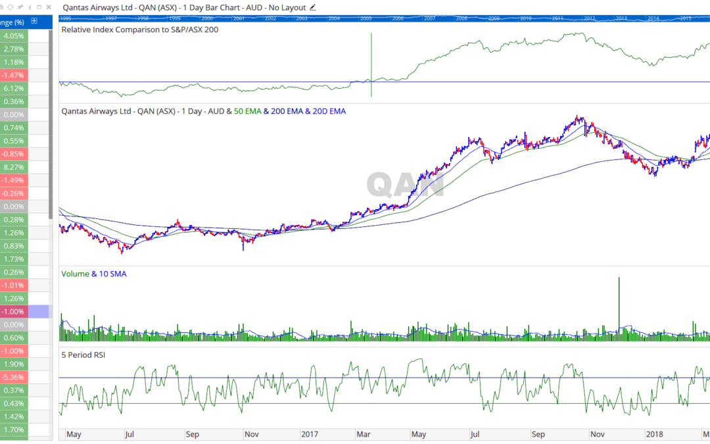The height and width of the screenshot is (444, 710).
Task: Select the watchlist row showing 1.18%
Action: click(x=24, y=62)
